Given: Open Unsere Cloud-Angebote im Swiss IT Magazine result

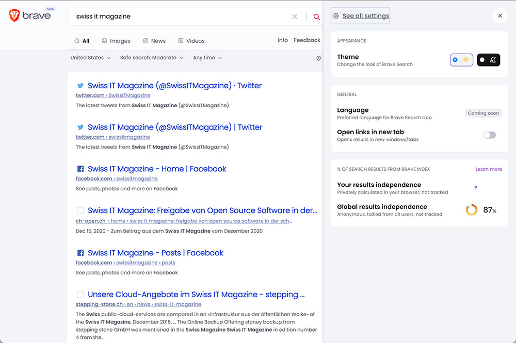Looking at the screenshot, I should pyautogui.click(x=196, y=295).
